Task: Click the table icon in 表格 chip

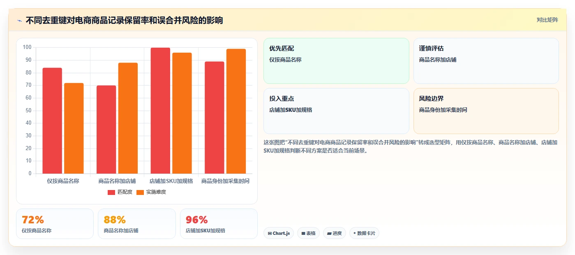Action: pyautogui.click(x=303, y=233)
